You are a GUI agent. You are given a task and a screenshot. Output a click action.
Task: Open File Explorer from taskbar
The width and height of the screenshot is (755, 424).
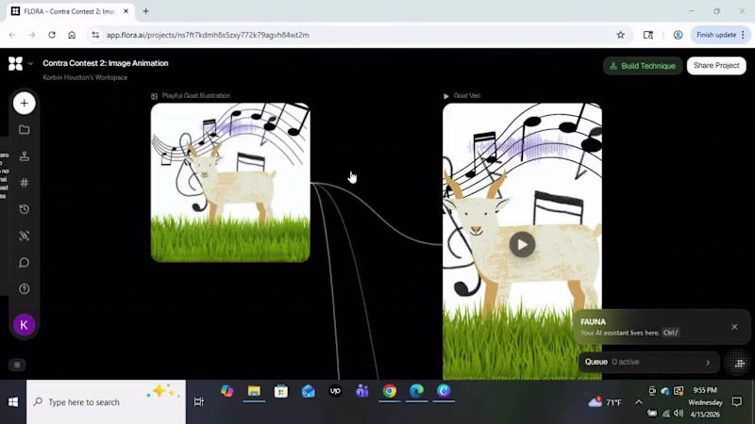(254, 391)
